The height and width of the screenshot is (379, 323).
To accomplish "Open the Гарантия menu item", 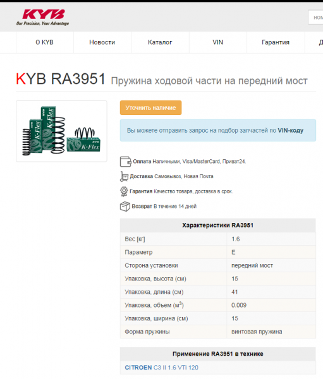I will [276, 42].
